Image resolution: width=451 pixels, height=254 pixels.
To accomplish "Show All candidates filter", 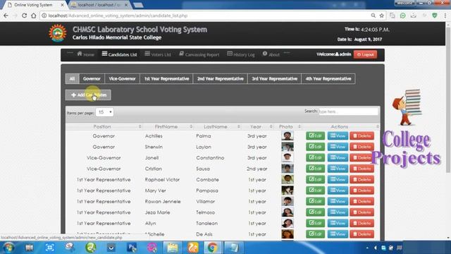I will point(72,78).
